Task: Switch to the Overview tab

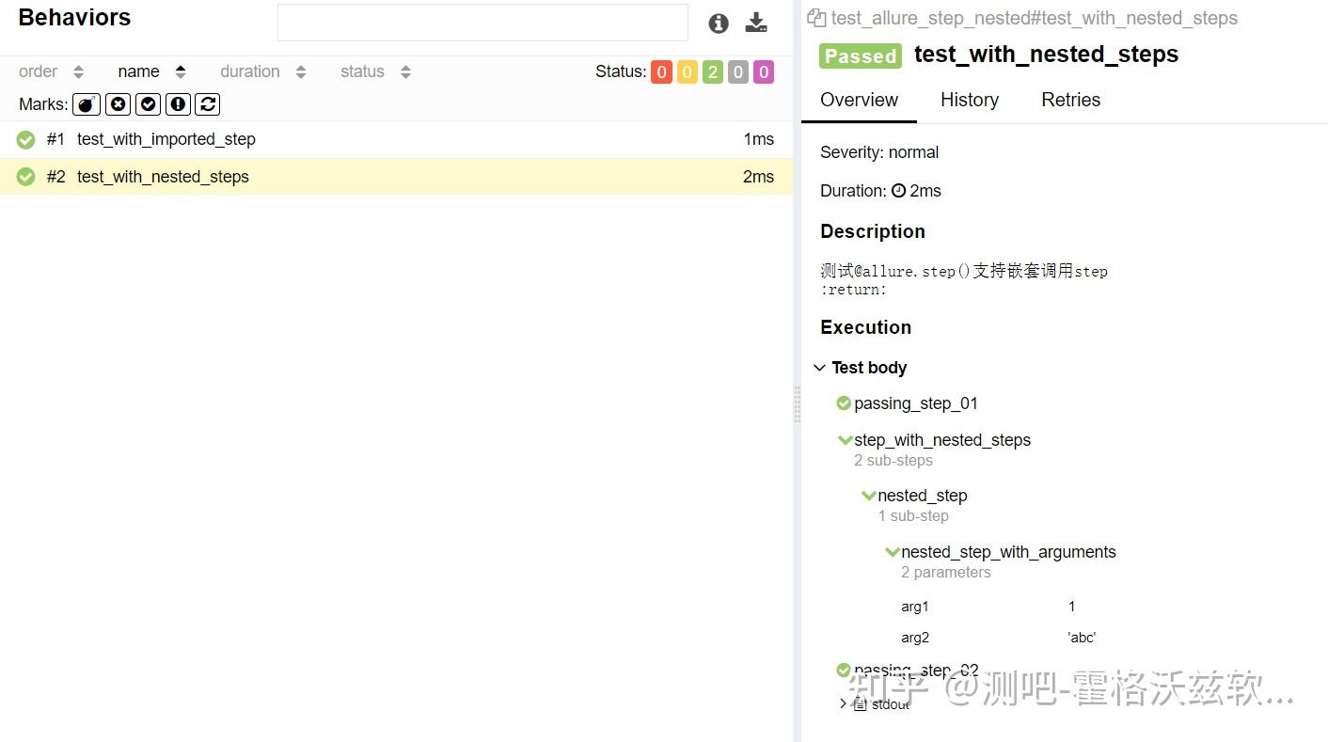Action: 859,100
